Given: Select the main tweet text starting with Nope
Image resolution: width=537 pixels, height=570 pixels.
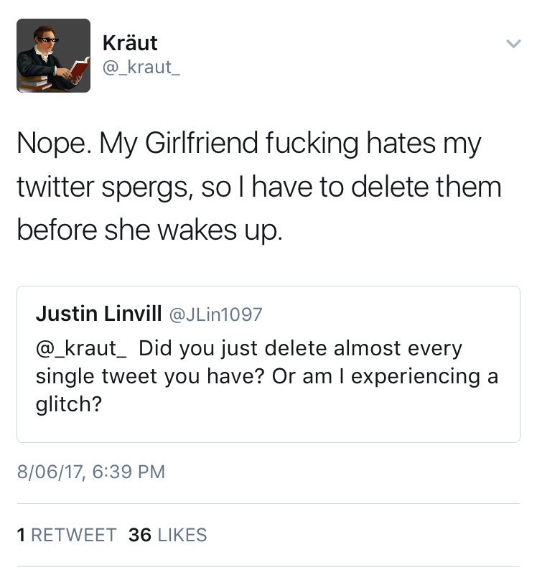Looking at the screenshot, I should coord(259,187).
